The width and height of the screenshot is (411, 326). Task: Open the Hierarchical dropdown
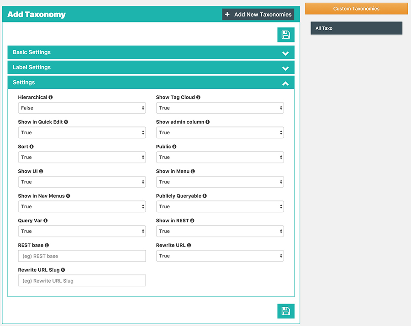click(x=82, y=108)
